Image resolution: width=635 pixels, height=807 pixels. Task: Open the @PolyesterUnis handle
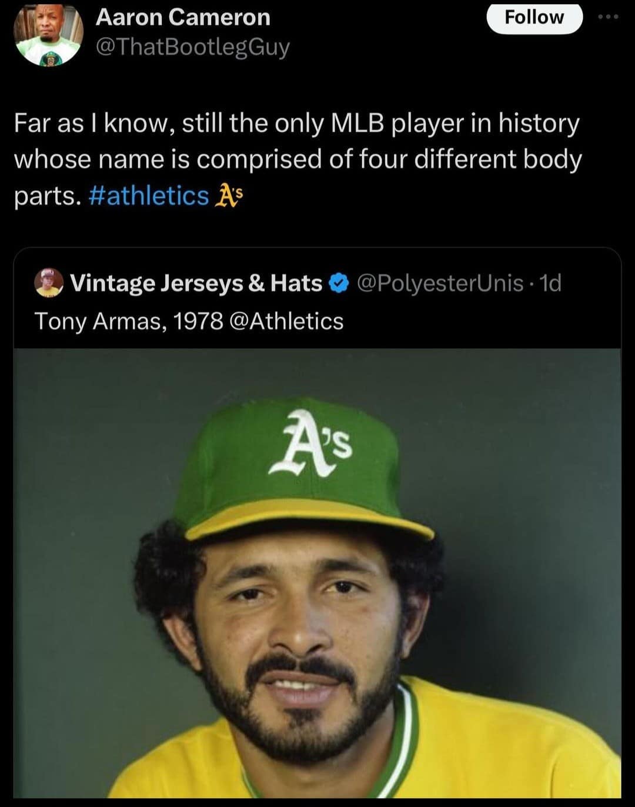click(440, 284)
